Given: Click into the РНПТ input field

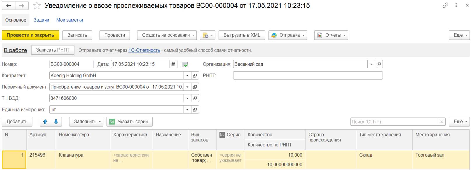Looking at the screenshot, I should point(308,76).
